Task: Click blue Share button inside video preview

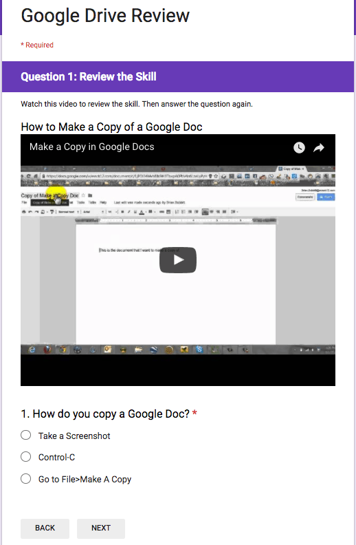Action: click(x=326, y=197)
